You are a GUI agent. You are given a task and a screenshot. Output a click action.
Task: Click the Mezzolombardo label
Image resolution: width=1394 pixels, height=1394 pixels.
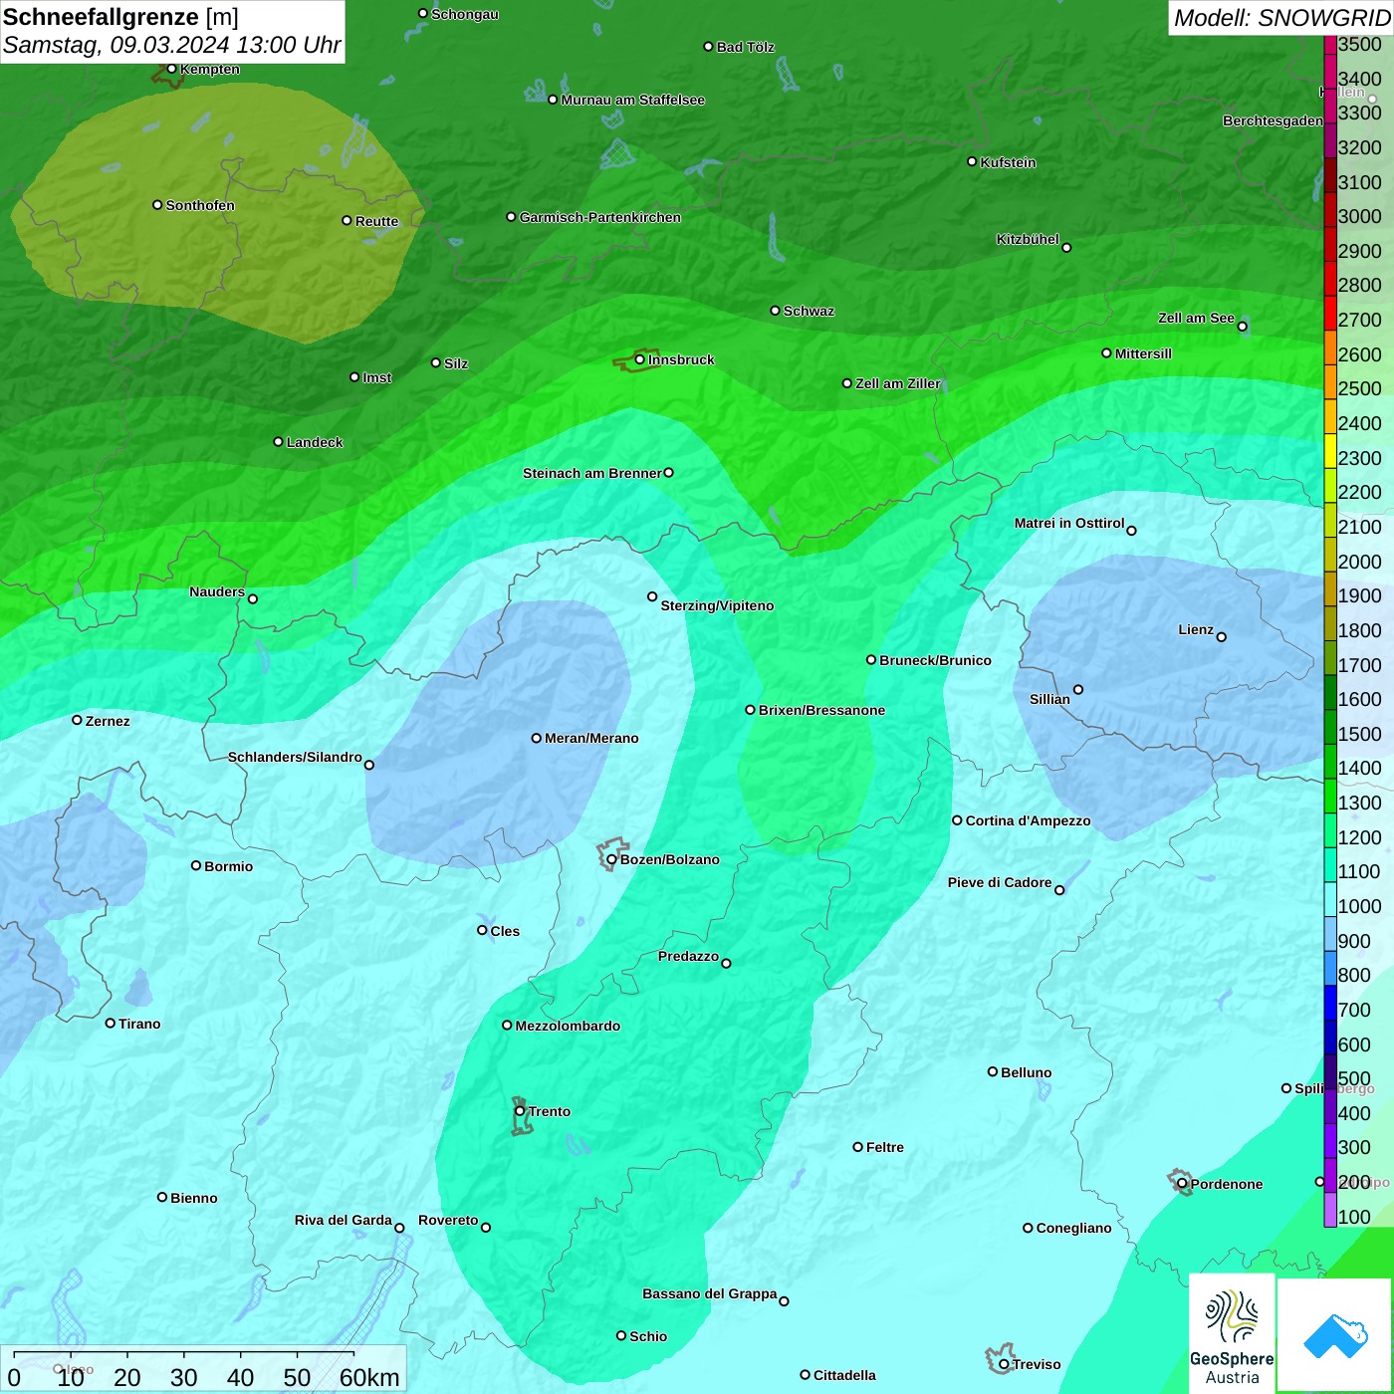[x=568, y=1026]
